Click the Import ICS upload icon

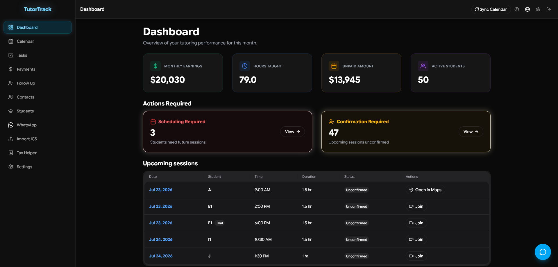(11, 139)
